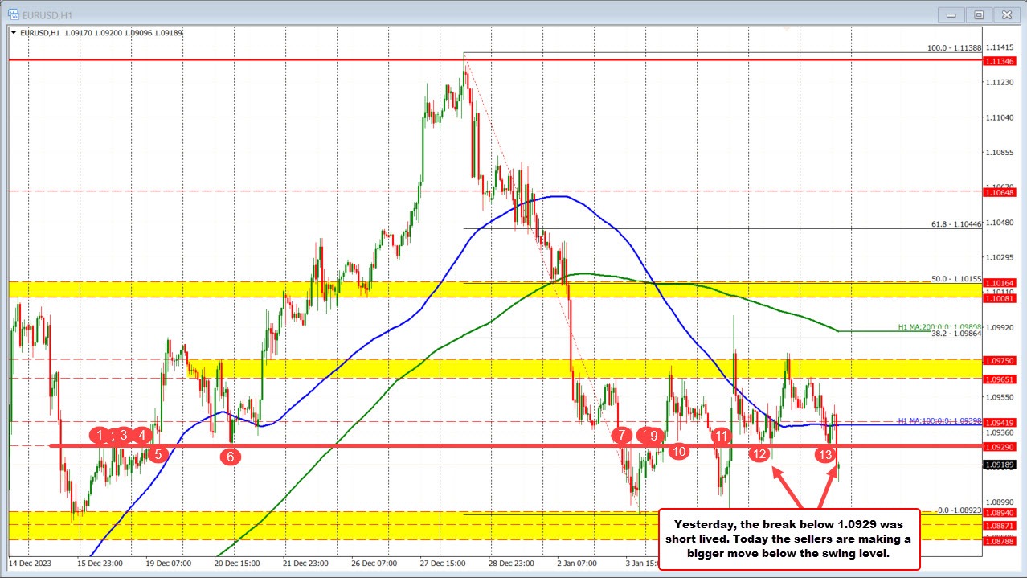Click the maximize button in the title bar

click(x=978, y=14)
